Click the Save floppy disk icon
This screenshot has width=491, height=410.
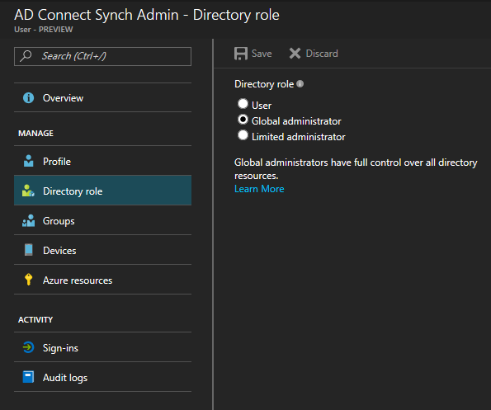coord(241,54)
